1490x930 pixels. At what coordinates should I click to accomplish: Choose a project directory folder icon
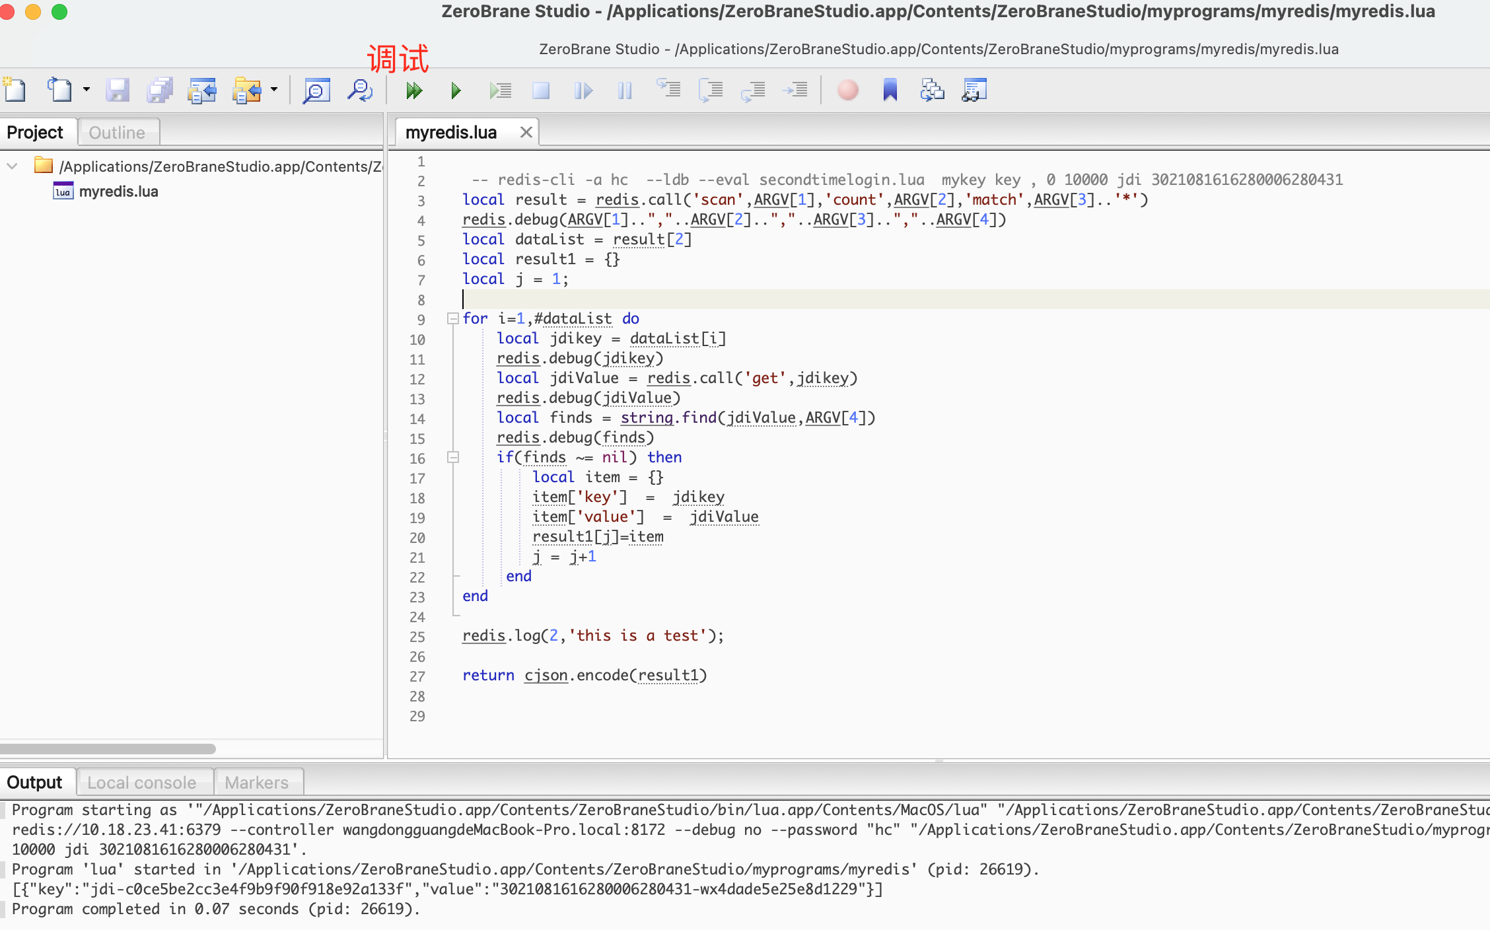click(247, 90)
